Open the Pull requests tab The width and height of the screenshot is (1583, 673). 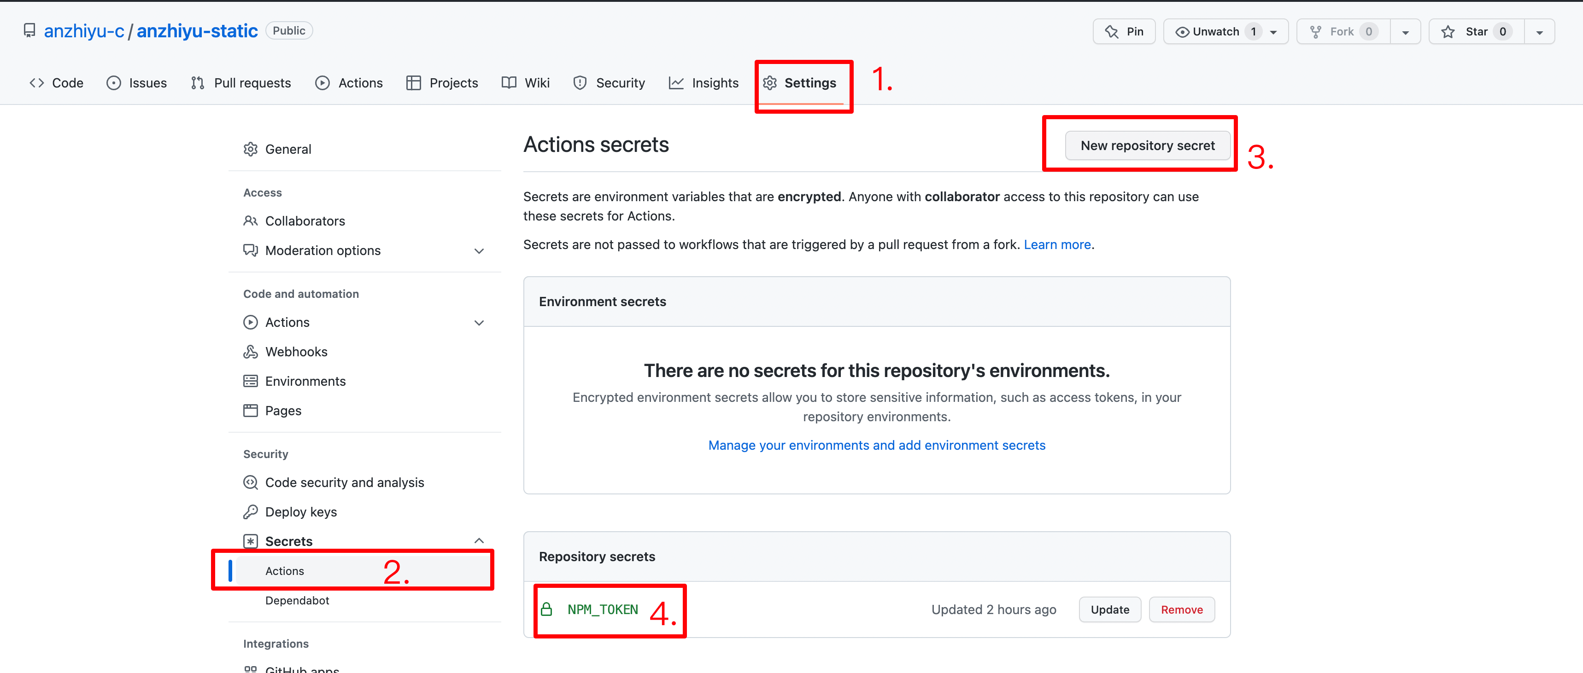241,83
